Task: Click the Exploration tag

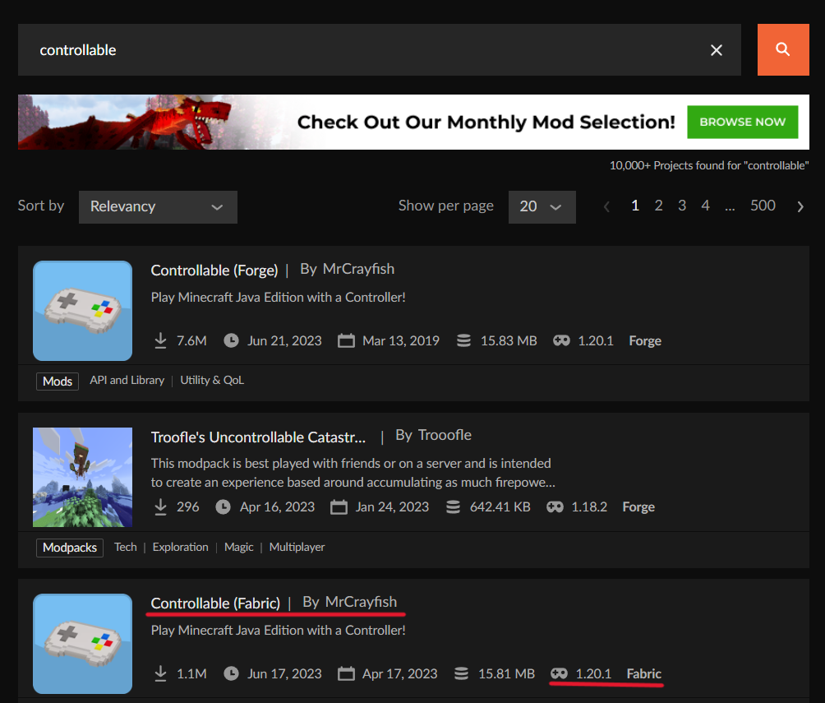Action: pyautogui.click(x=181, y=547)
